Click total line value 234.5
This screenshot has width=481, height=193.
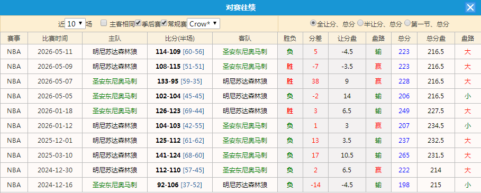click(436, 126)
